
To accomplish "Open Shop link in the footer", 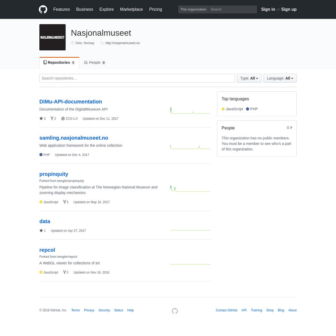I will pyautogui.click(x=270, y=310).
